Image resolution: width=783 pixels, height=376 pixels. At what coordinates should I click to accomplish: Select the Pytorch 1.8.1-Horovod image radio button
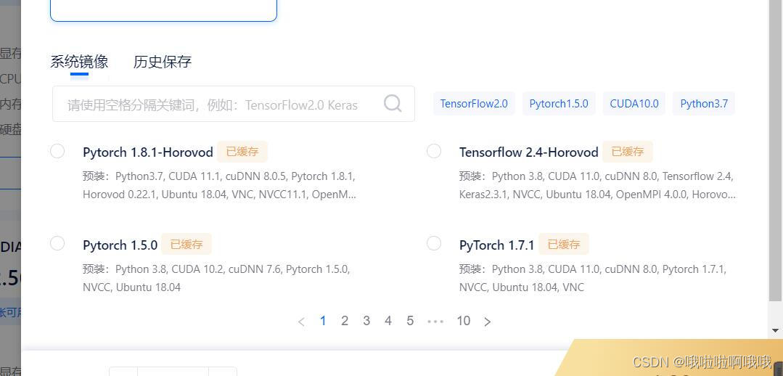point(57,151)
